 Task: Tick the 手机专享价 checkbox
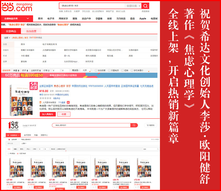click(132, 70)
